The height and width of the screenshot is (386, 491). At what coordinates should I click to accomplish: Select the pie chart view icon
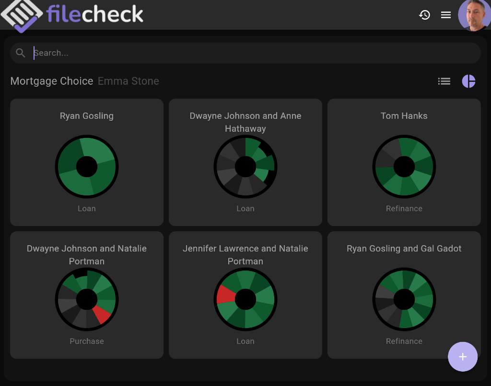point(468,81)
